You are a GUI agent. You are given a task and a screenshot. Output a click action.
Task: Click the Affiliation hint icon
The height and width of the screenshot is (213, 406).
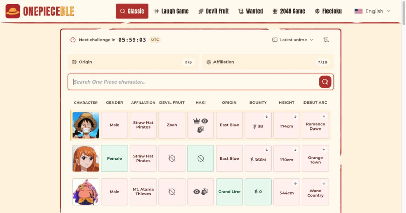209,62
